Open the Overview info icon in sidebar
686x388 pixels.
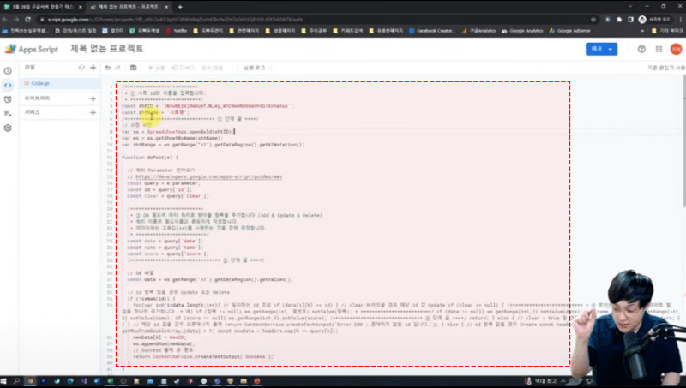click(8, 71)
